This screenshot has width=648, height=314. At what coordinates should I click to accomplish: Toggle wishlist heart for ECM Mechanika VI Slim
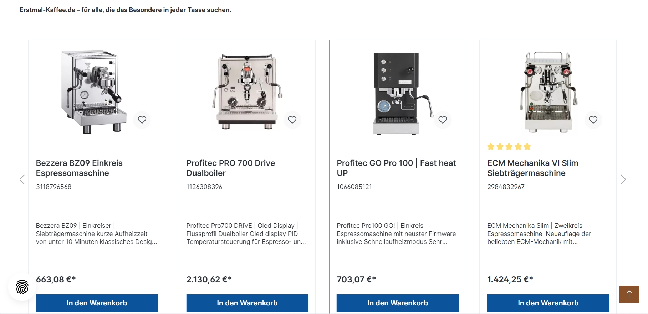coord(593,120)
